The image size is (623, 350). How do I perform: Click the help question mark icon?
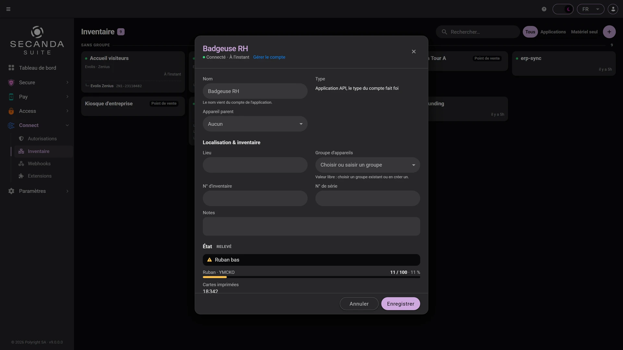[x=544, y=9]
